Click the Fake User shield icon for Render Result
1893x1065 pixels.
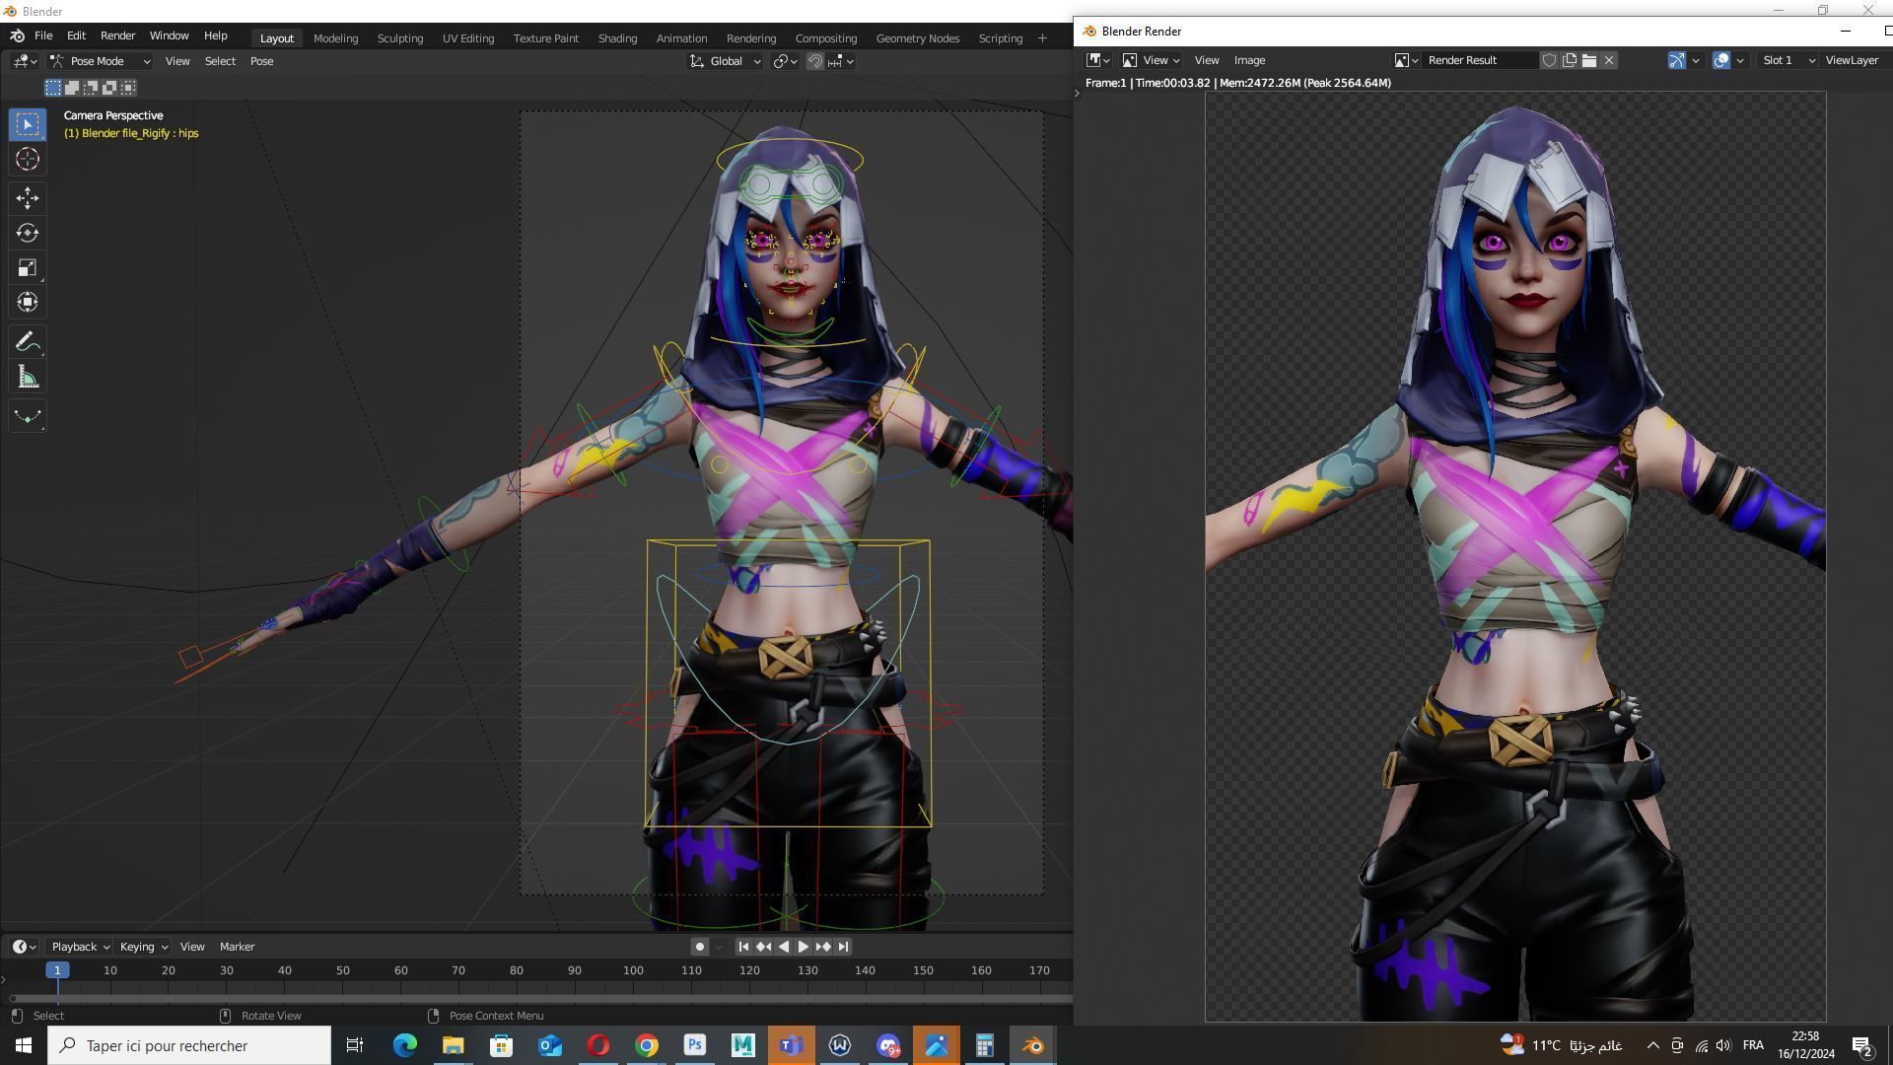(x=1549, y=60)
